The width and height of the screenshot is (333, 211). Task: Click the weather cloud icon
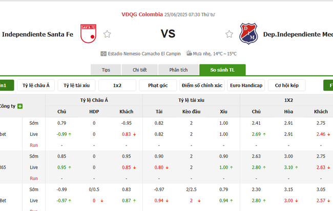coord(189,53)
